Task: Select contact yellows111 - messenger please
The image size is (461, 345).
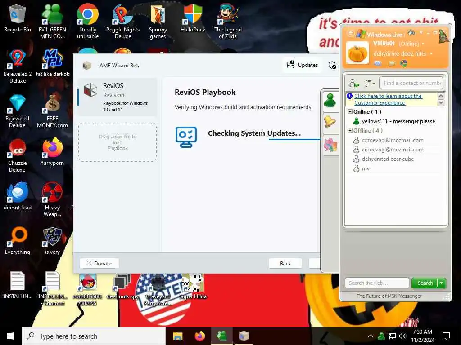Action: pyautogui.click(x=394, y=121)
